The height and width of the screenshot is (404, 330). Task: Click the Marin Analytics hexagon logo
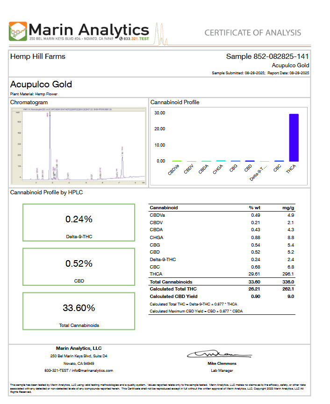(x=18, y=31)
